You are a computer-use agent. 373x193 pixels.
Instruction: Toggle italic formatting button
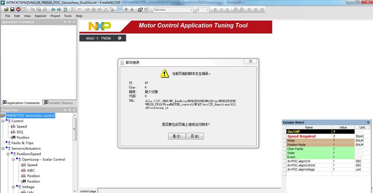tap(221, 9)
